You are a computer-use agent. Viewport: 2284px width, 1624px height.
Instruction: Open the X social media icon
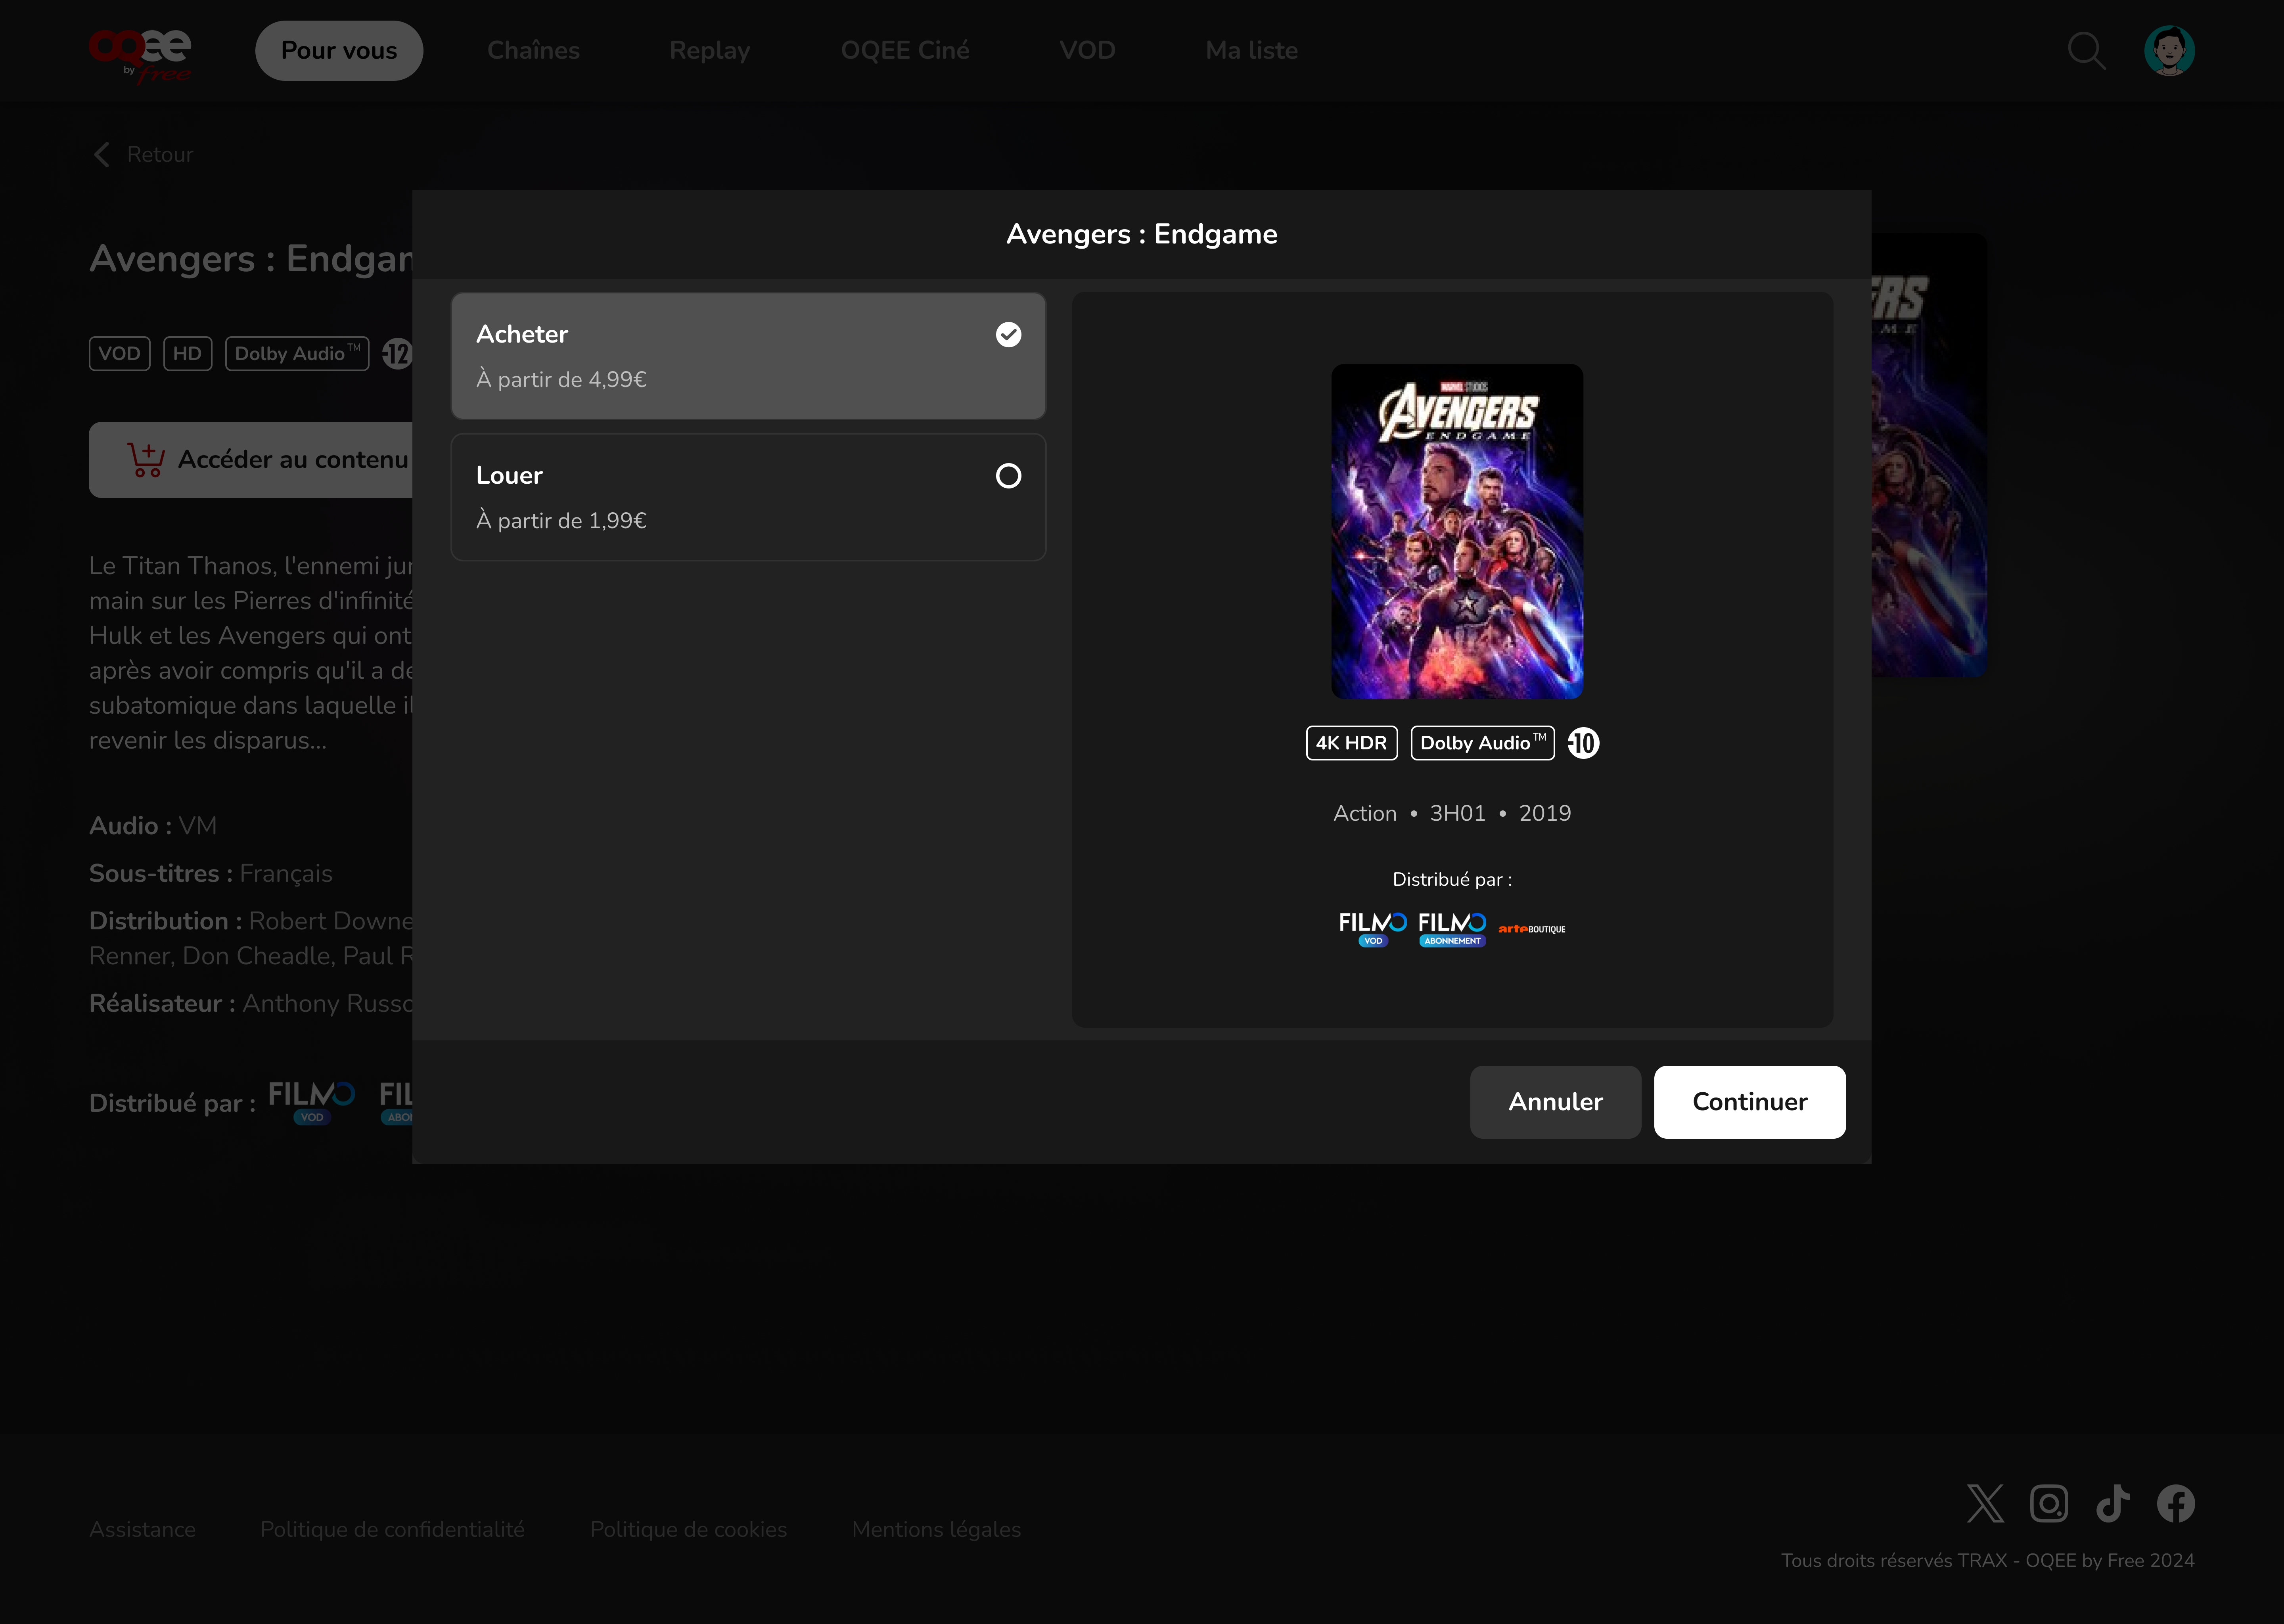point(1985,1503)
